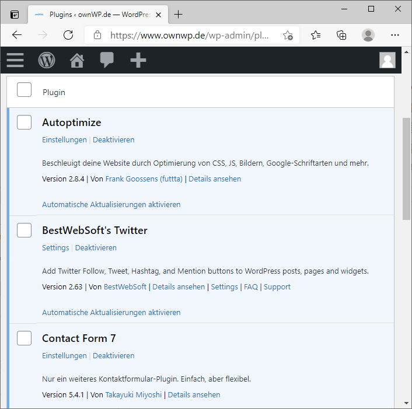Open the FAQ link for BestWebSoft's Twitter
412x409 pixels.
(x=251, y=287)
